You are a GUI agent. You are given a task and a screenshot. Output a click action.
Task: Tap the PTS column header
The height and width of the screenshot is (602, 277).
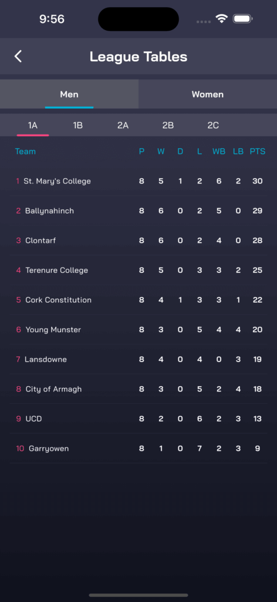click(x=258, y=151)
